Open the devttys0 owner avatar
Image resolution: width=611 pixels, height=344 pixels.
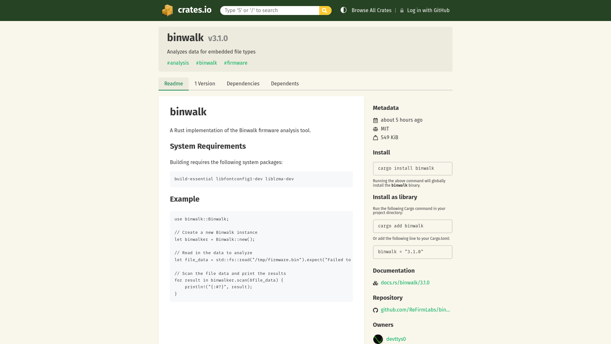pyautogui.click(x=378, y=339)
